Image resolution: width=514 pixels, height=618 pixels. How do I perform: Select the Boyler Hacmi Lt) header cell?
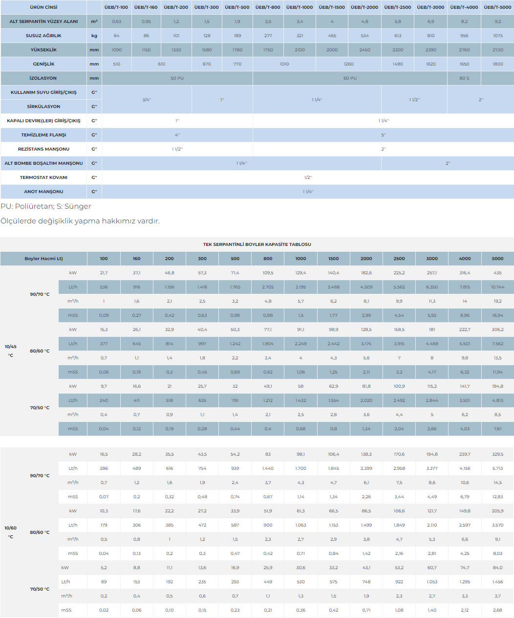(43, 259)
